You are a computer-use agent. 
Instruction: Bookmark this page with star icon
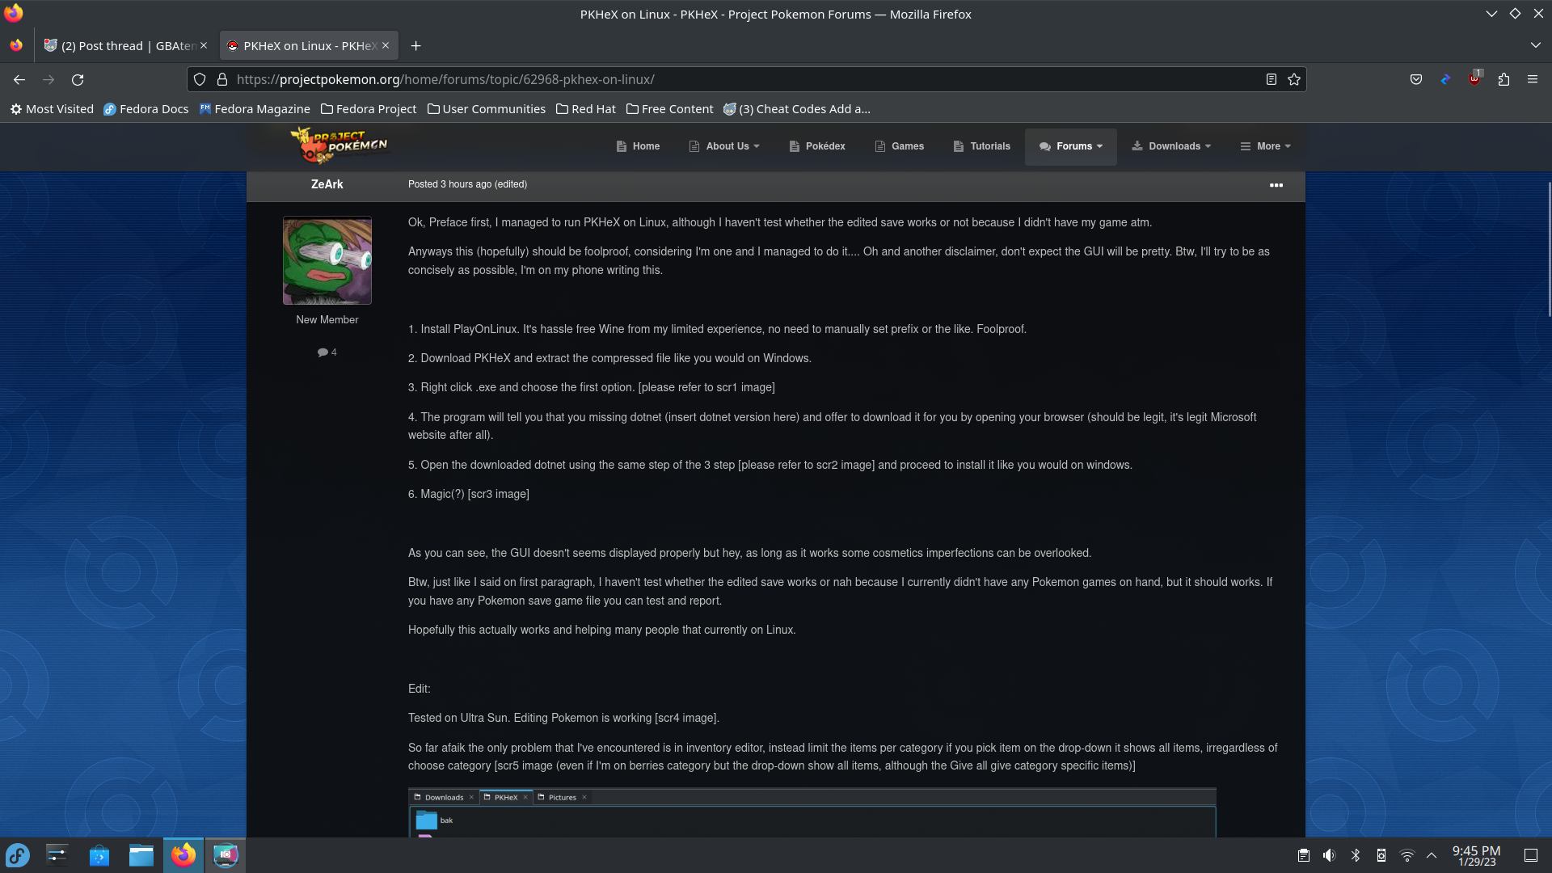1294,79
